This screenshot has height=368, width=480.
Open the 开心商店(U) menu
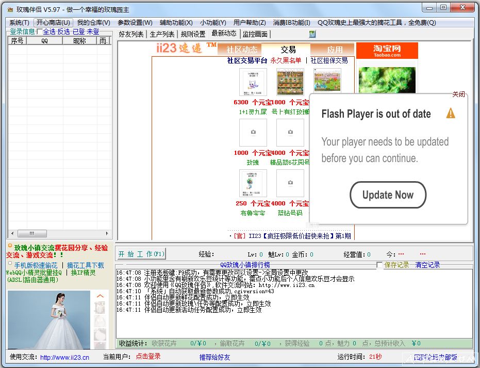pos(53,23)
